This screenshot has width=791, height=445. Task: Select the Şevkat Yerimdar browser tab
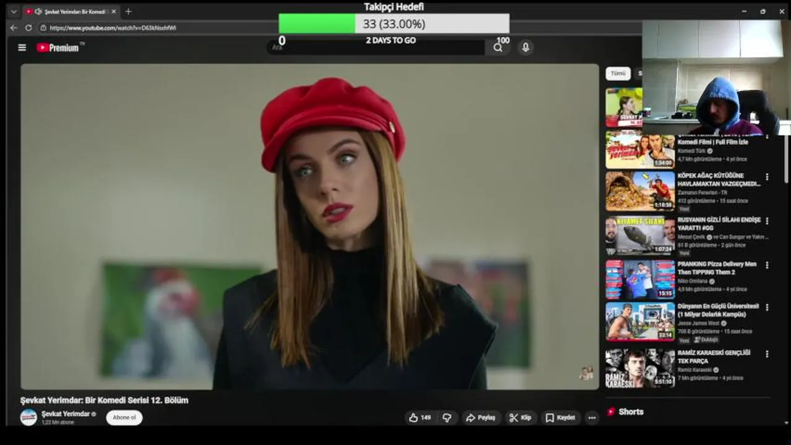click(x=70, y=11)
